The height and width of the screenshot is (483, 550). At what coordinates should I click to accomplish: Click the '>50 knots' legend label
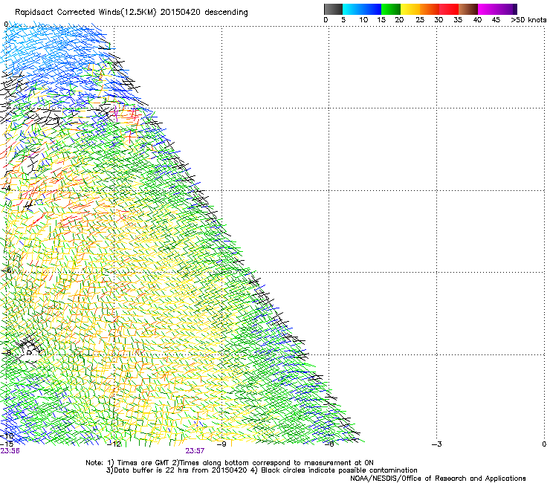point(528,20)
